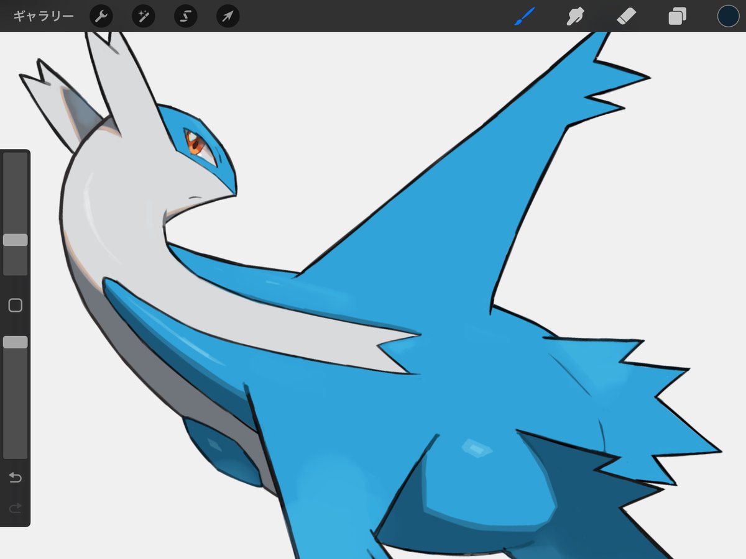The image size is (746, 559).
Task: Open the ギャラリー gallery view
Action: [x=44, y=16]
